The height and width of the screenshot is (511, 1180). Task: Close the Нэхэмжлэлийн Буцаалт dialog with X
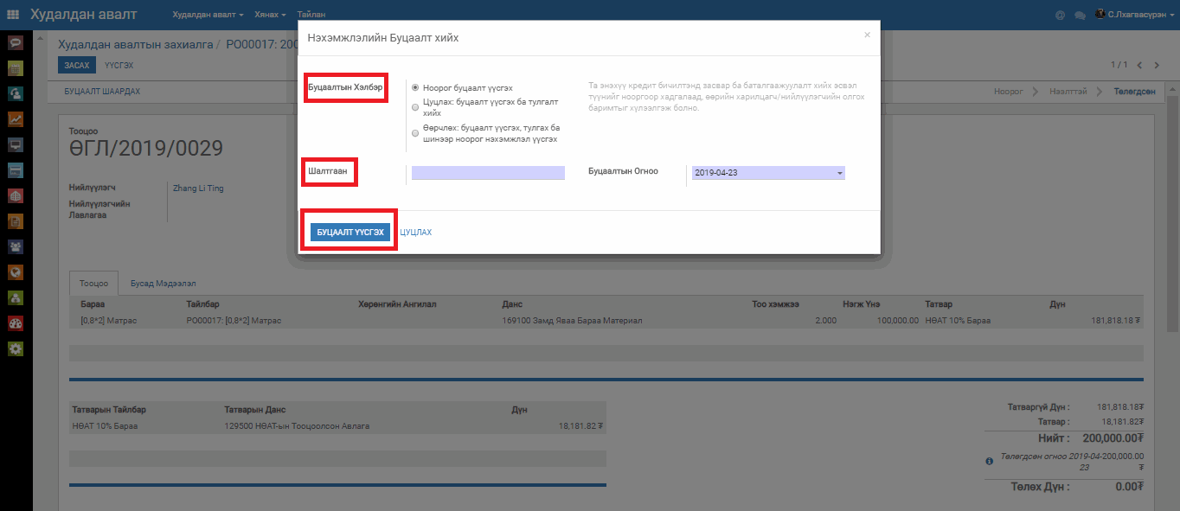coord(867,35)
